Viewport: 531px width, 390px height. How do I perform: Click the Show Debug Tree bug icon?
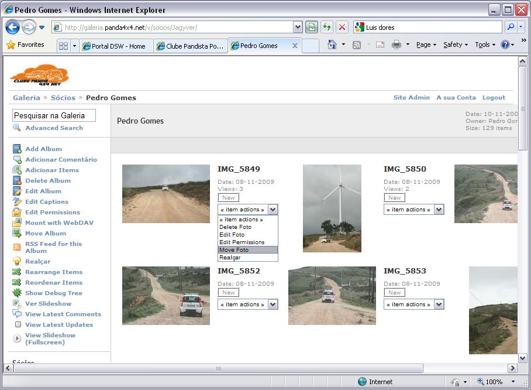click(17, 293)
